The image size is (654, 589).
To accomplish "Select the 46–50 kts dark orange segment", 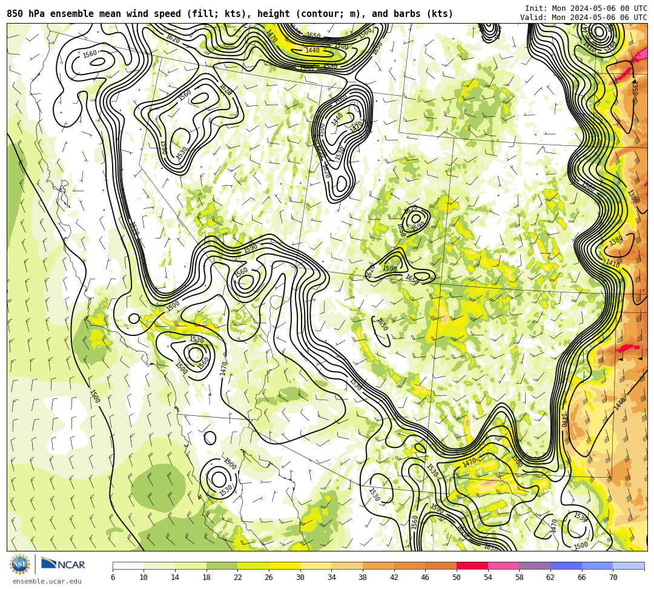I will click(441, 565).
